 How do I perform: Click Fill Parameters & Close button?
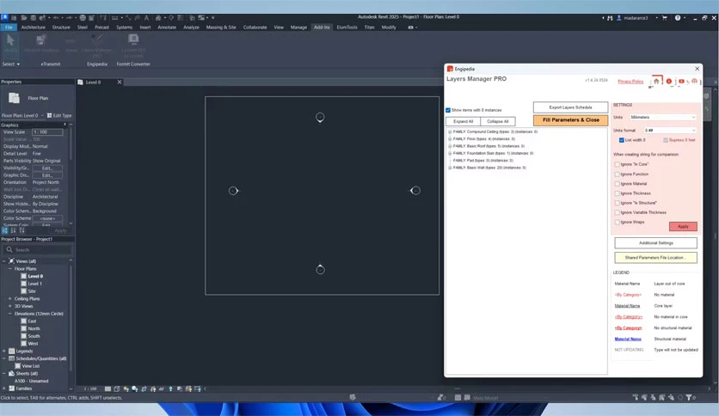(570, 120)
